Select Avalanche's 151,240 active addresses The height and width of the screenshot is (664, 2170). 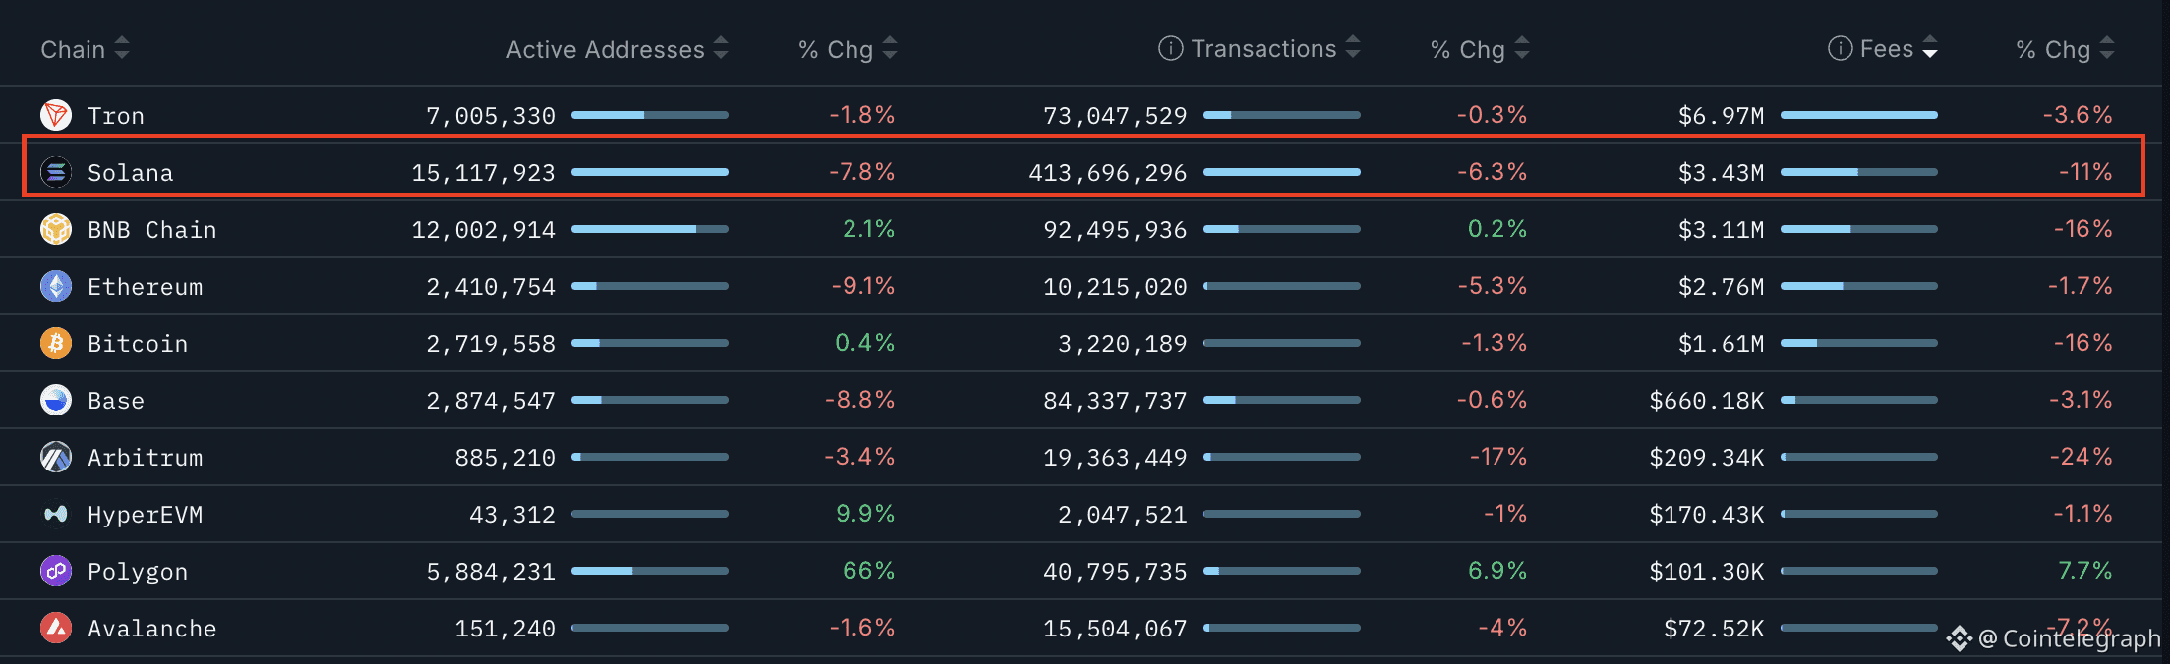tap(505, 629)
